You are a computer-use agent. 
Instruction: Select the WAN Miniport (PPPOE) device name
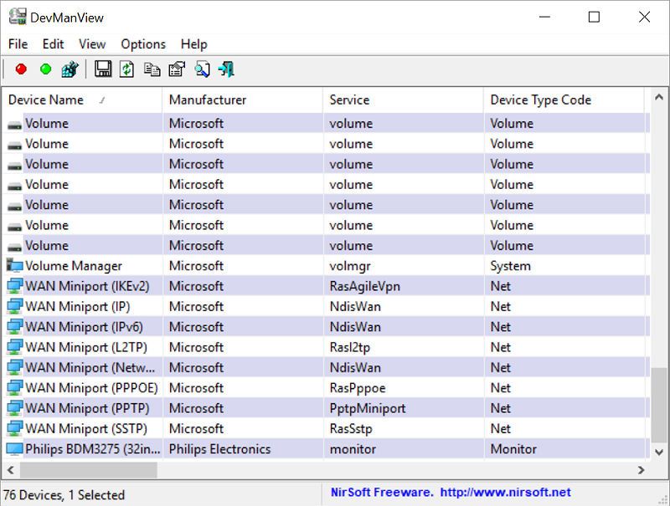pos(91,388)
